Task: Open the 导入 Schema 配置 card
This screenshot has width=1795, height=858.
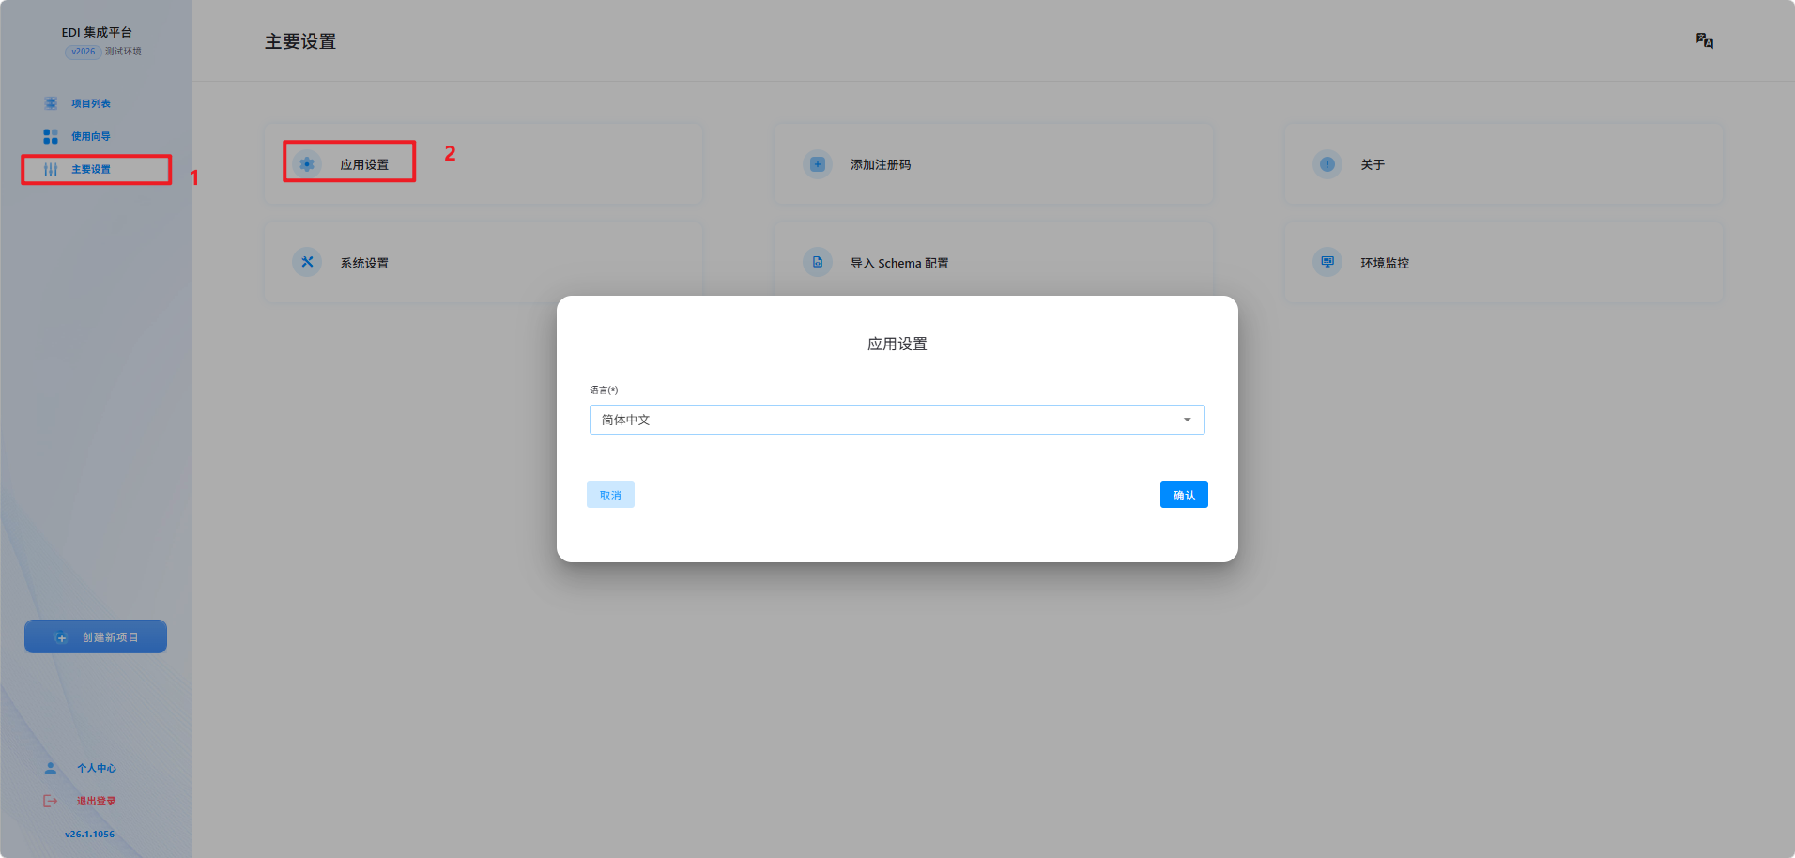Action: point(993,262)
